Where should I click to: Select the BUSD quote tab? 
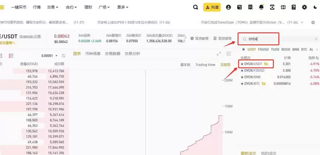point(286,50)
